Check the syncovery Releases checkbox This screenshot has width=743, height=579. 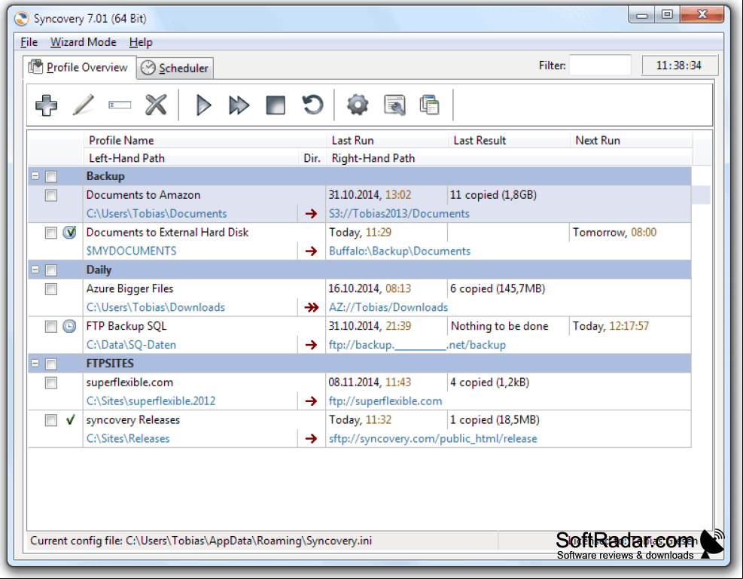tap(51, 420)
